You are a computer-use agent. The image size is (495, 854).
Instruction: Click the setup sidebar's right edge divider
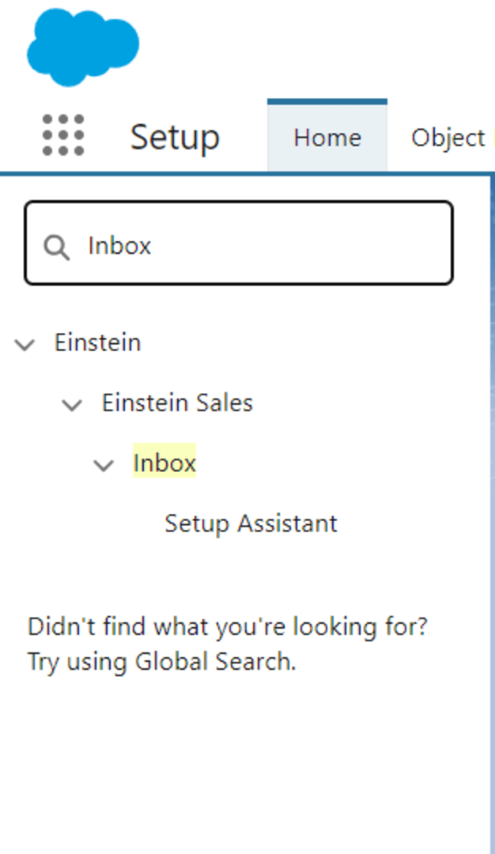490,474
